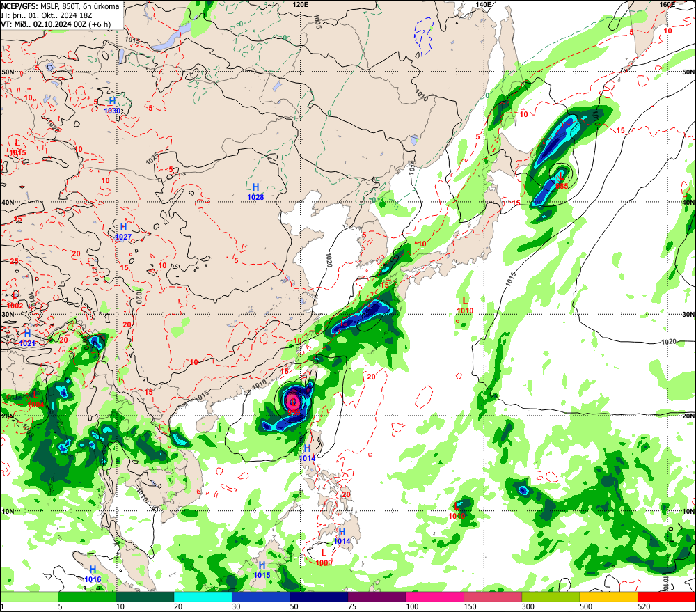Click the title text 'NCEP/GFS: MSLP, 850T, 6h úrkoma'
The height and width of the screenshot is (612, 696).
pyautogui.click(x=60, y=6)
